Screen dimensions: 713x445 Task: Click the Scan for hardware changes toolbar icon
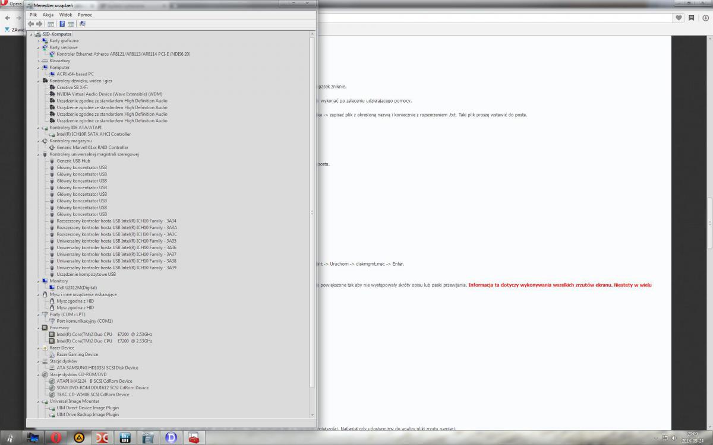[x=82, y=24]
